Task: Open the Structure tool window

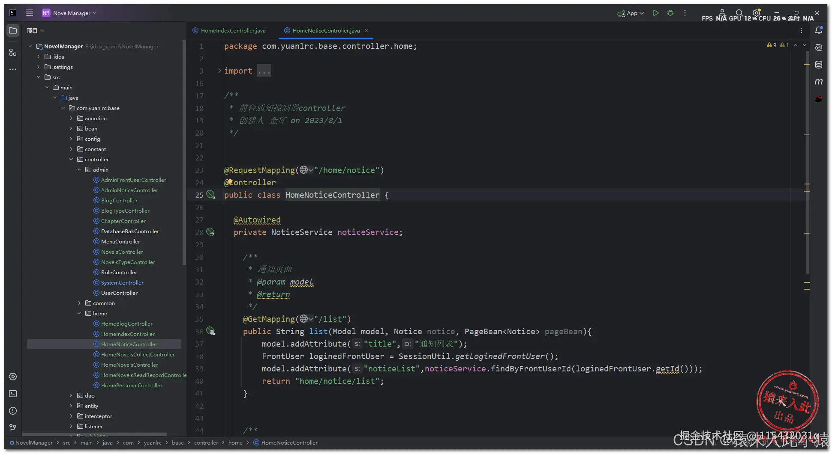Action: pos(13,52)
